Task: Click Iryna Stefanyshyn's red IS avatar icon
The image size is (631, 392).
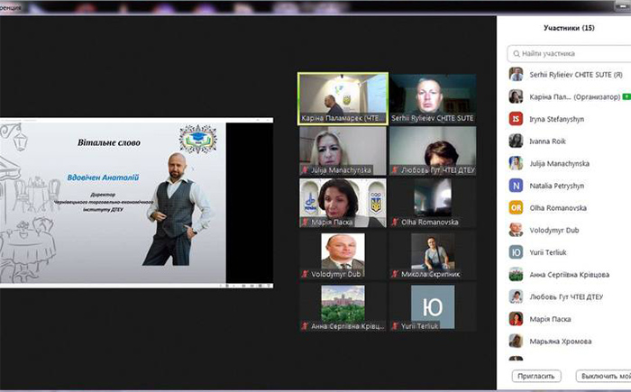Action: [x=516, y=118]
